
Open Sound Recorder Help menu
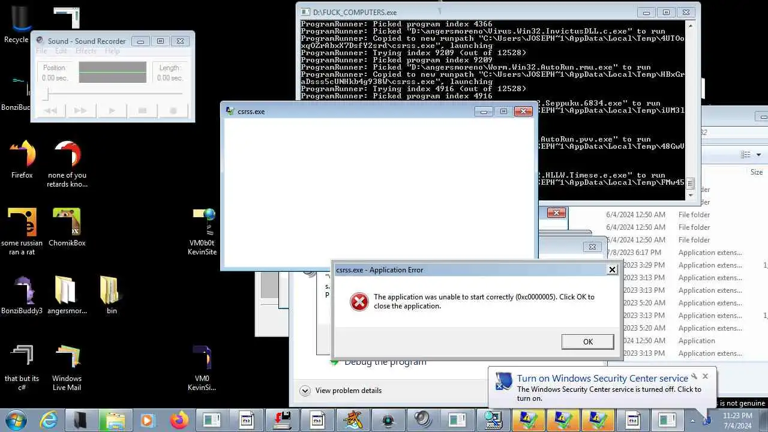112,52
